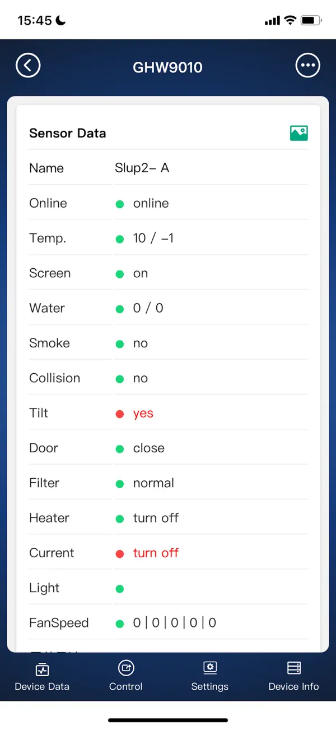Open the sensor image via picture icon

coord(298,132)
